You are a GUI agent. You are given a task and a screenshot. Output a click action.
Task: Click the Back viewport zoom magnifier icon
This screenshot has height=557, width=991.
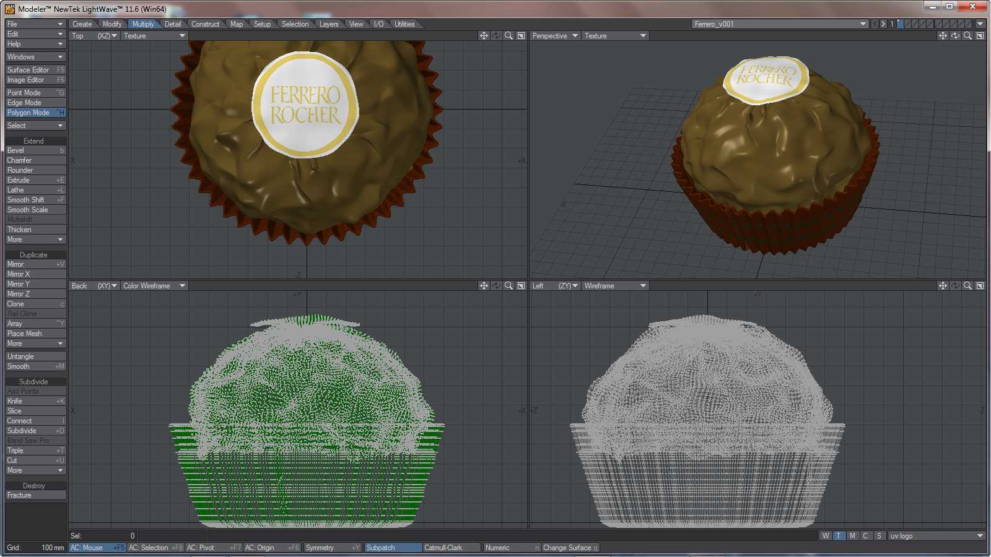(x=509, y=286)
